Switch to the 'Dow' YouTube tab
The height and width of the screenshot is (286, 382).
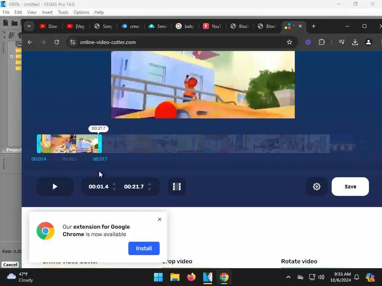point(48,26)
